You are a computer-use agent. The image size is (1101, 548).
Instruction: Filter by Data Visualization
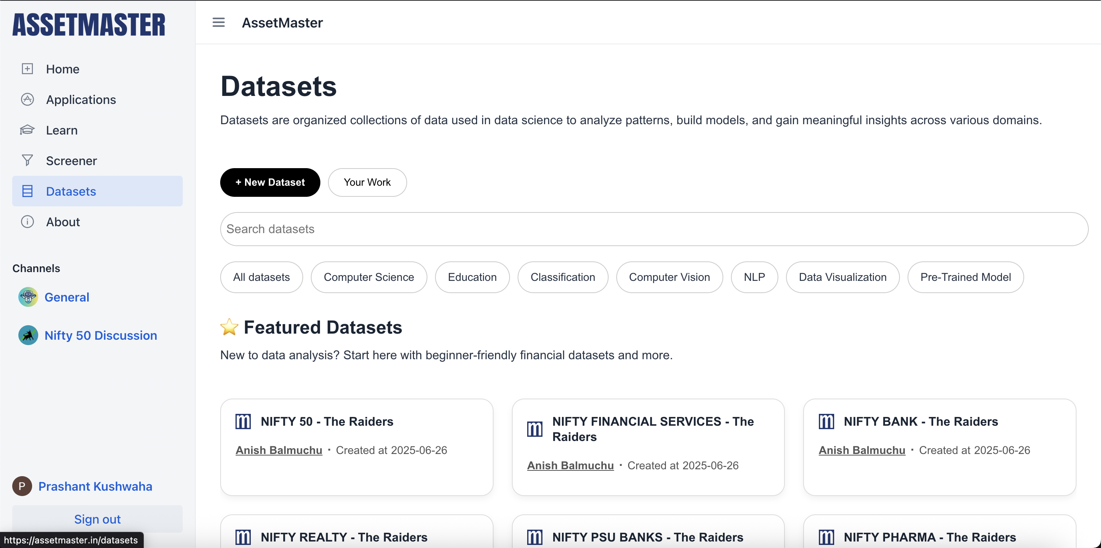pos(843,277)
